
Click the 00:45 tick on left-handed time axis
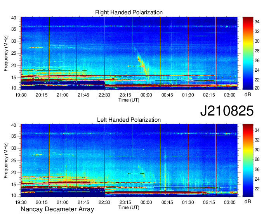(x=167, y=202)
